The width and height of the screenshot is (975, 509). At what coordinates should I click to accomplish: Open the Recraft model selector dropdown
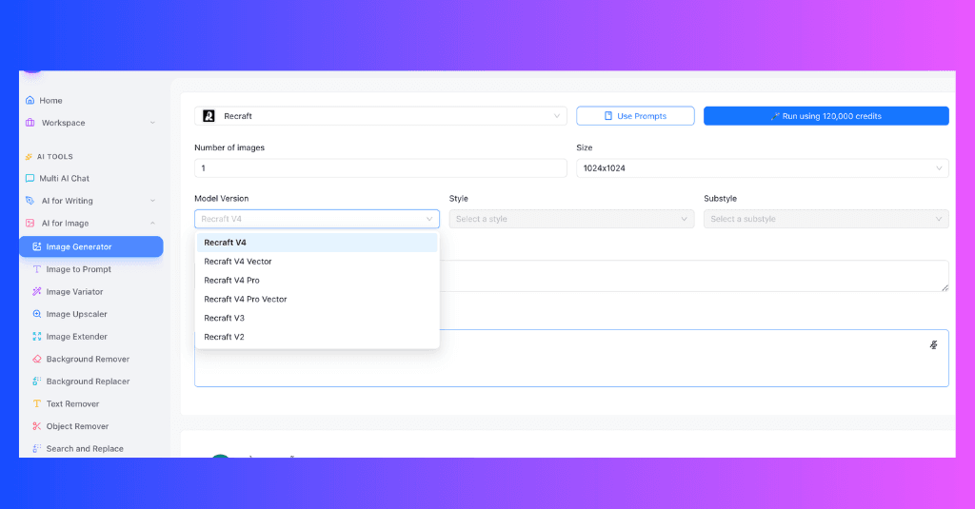[381, 116]
